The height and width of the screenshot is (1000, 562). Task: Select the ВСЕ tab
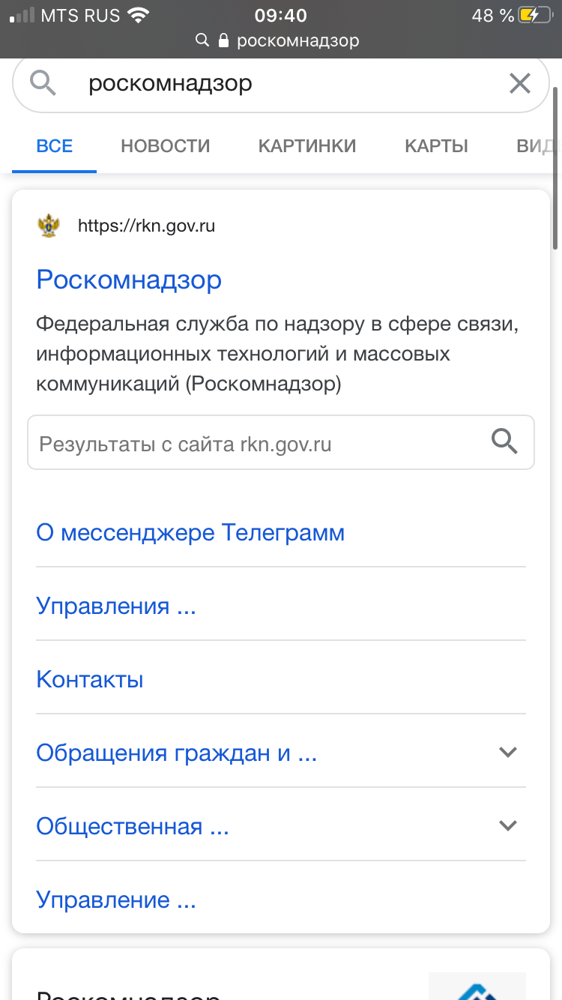click(x=55, y=145)
